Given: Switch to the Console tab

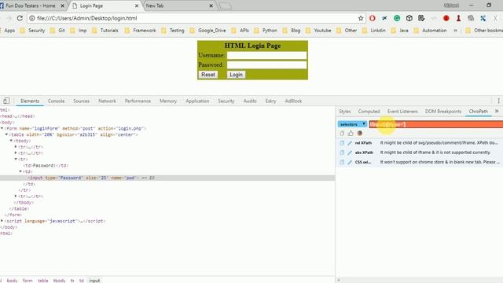Looking at the screenshot, I should coord(56,101).
